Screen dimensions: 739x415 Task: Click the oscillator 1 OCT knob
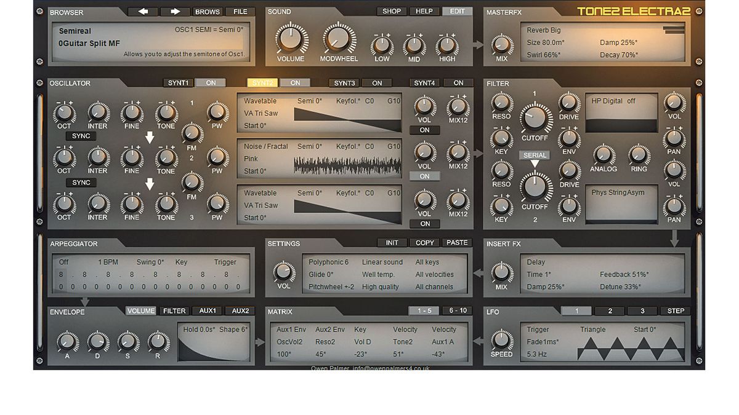point(64,112)
